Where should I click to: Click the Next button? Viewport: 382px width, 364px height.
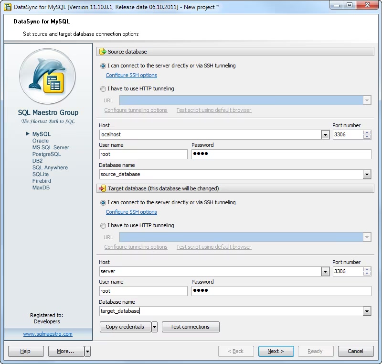pos(276,352)
